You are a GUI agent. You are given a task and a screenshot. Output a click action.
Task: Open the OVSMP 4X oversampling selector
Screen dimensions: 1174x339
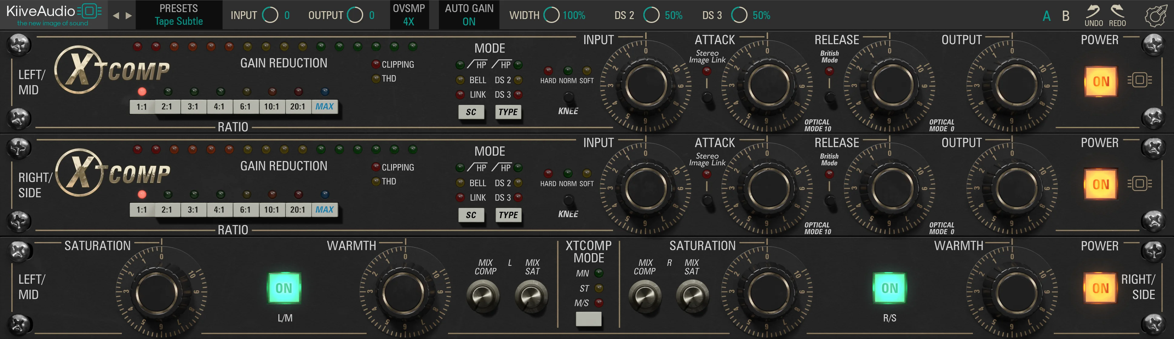(x=409, y=15)
